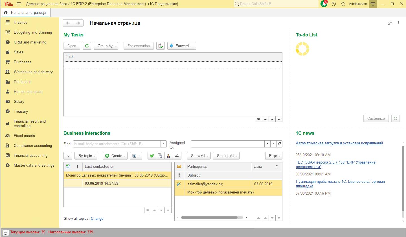Click the horizontal scrollbar under the email list

click(x=209, y=218)
